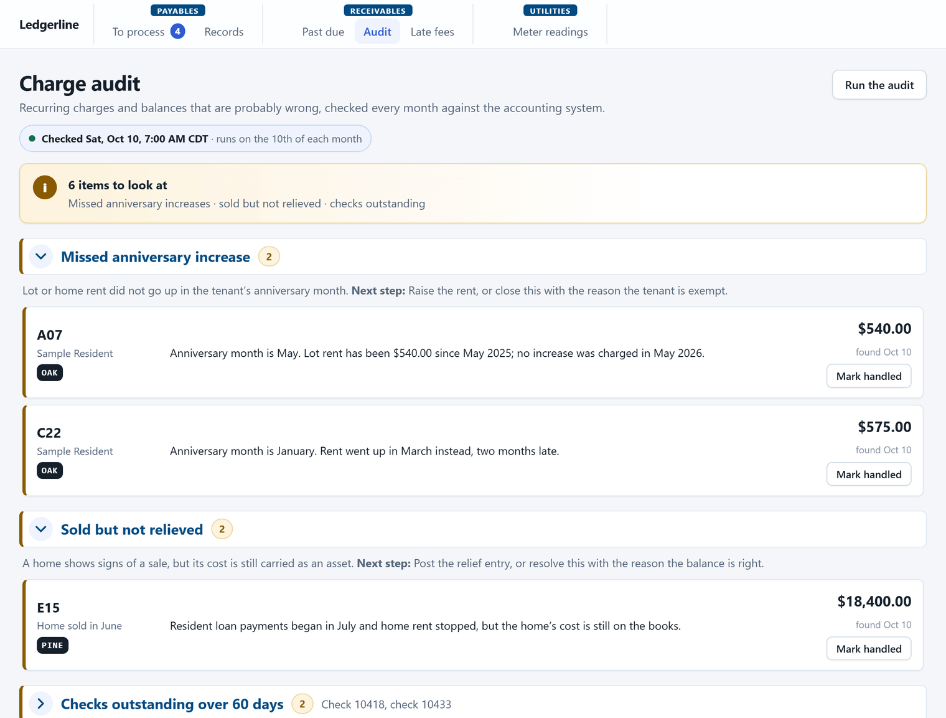Click the Sold but not relieved title
This screenshot has width=946, height=718.
click(x=132, y=529)
